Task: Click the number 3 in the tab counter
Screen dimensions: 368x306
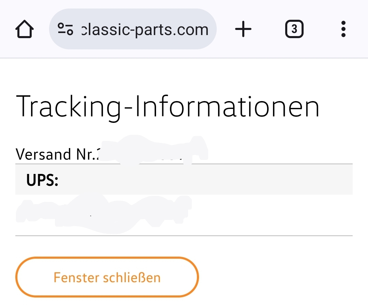Action: click(x=294, y=29)
